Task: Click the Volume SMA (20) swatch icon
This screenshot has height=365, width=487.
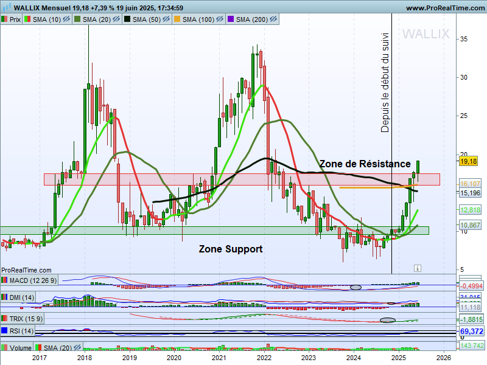Action: coord(38,347)
